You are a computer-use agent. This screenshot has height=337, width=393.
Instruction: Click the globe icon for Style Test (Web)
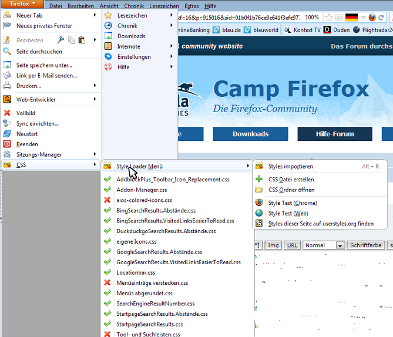pos(259,213)
